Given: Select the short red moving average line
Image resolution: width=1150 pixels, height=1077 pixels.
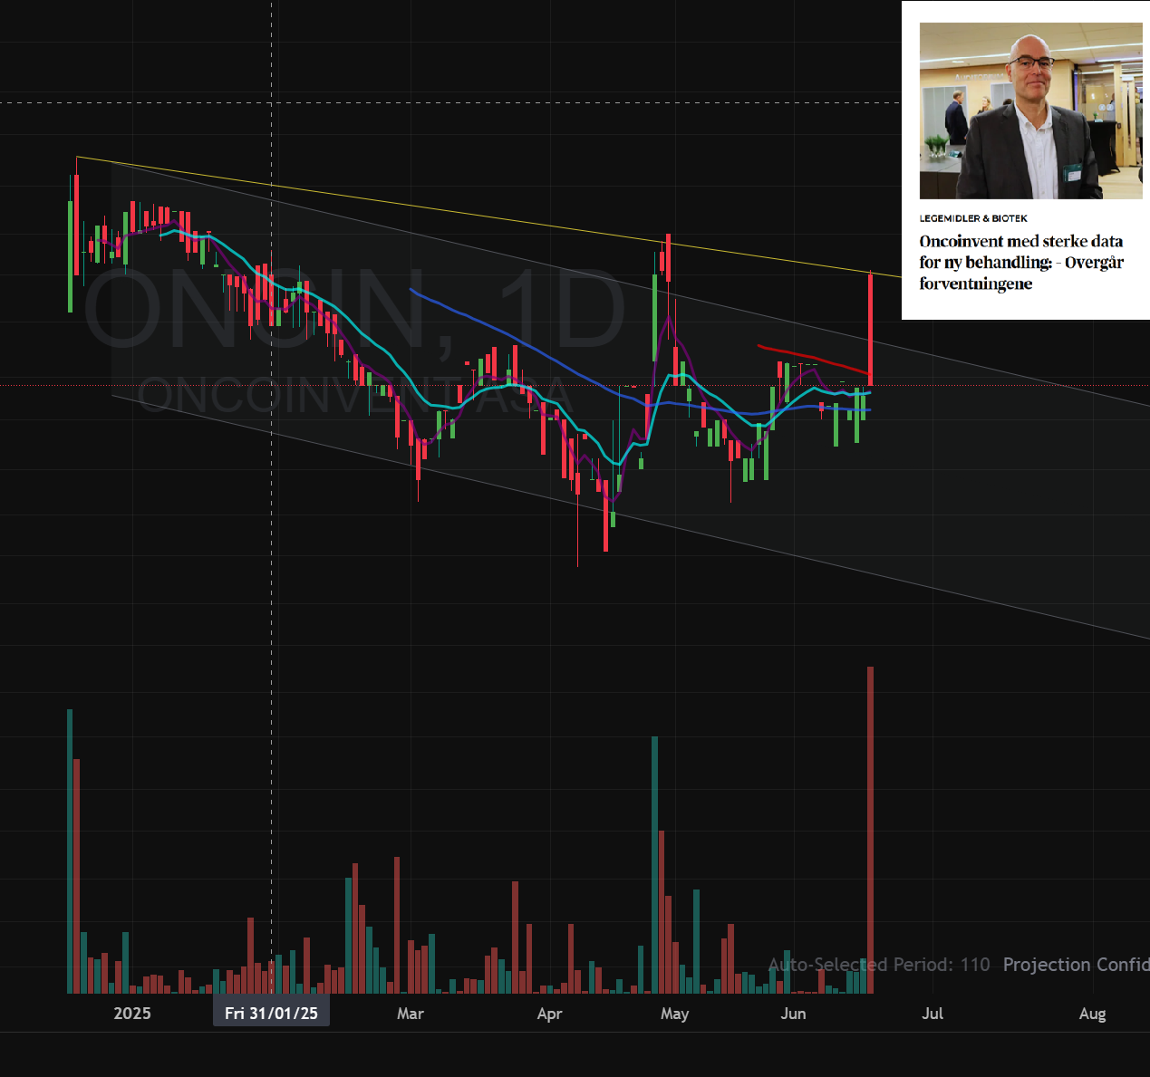Looking at the screenshot, I should click(814, 359).
